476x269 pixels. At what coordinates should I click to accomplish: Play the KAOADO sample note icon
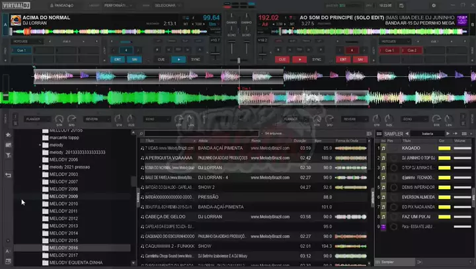coord(383,148)
